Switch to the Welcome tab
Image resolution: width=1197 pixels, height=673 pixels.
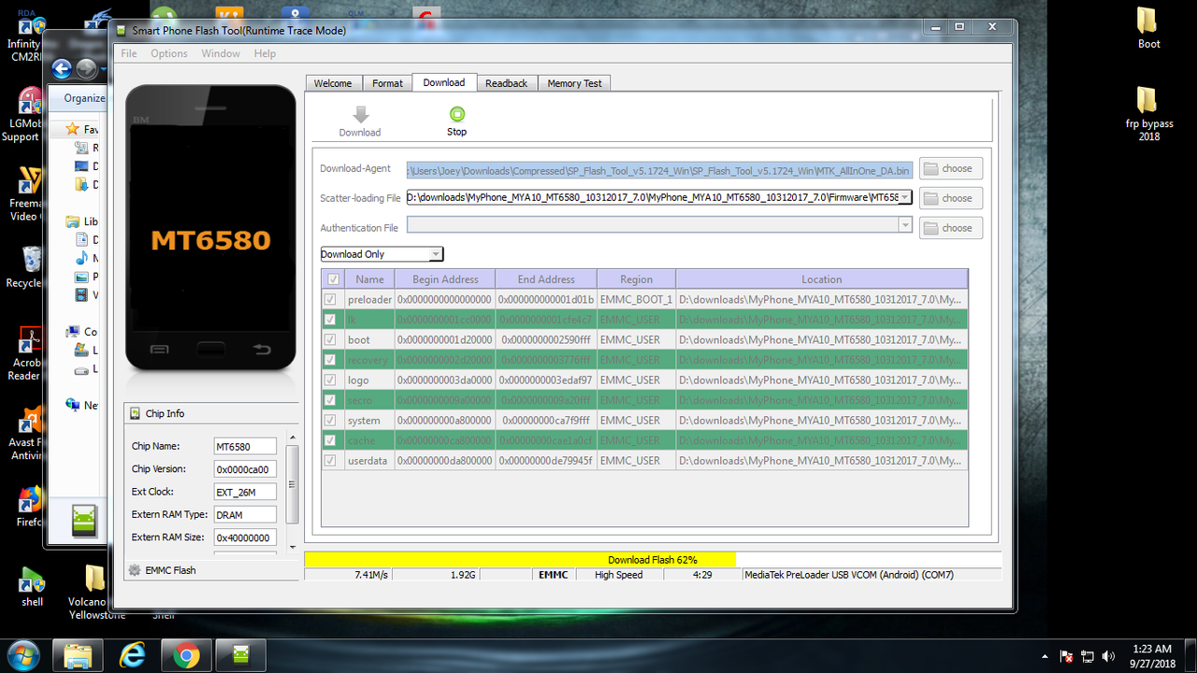(333, 83)
